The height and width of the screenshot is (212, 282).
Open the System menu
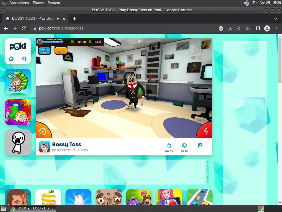coord(54,3)
